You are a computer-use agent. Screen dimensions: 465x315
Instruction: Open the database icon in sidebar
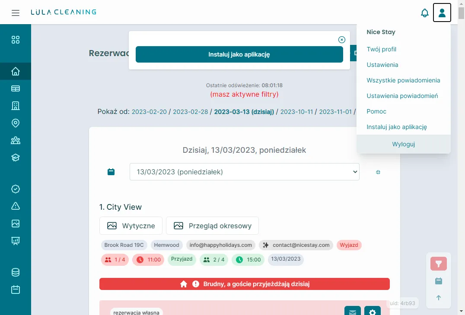[16, 272]
